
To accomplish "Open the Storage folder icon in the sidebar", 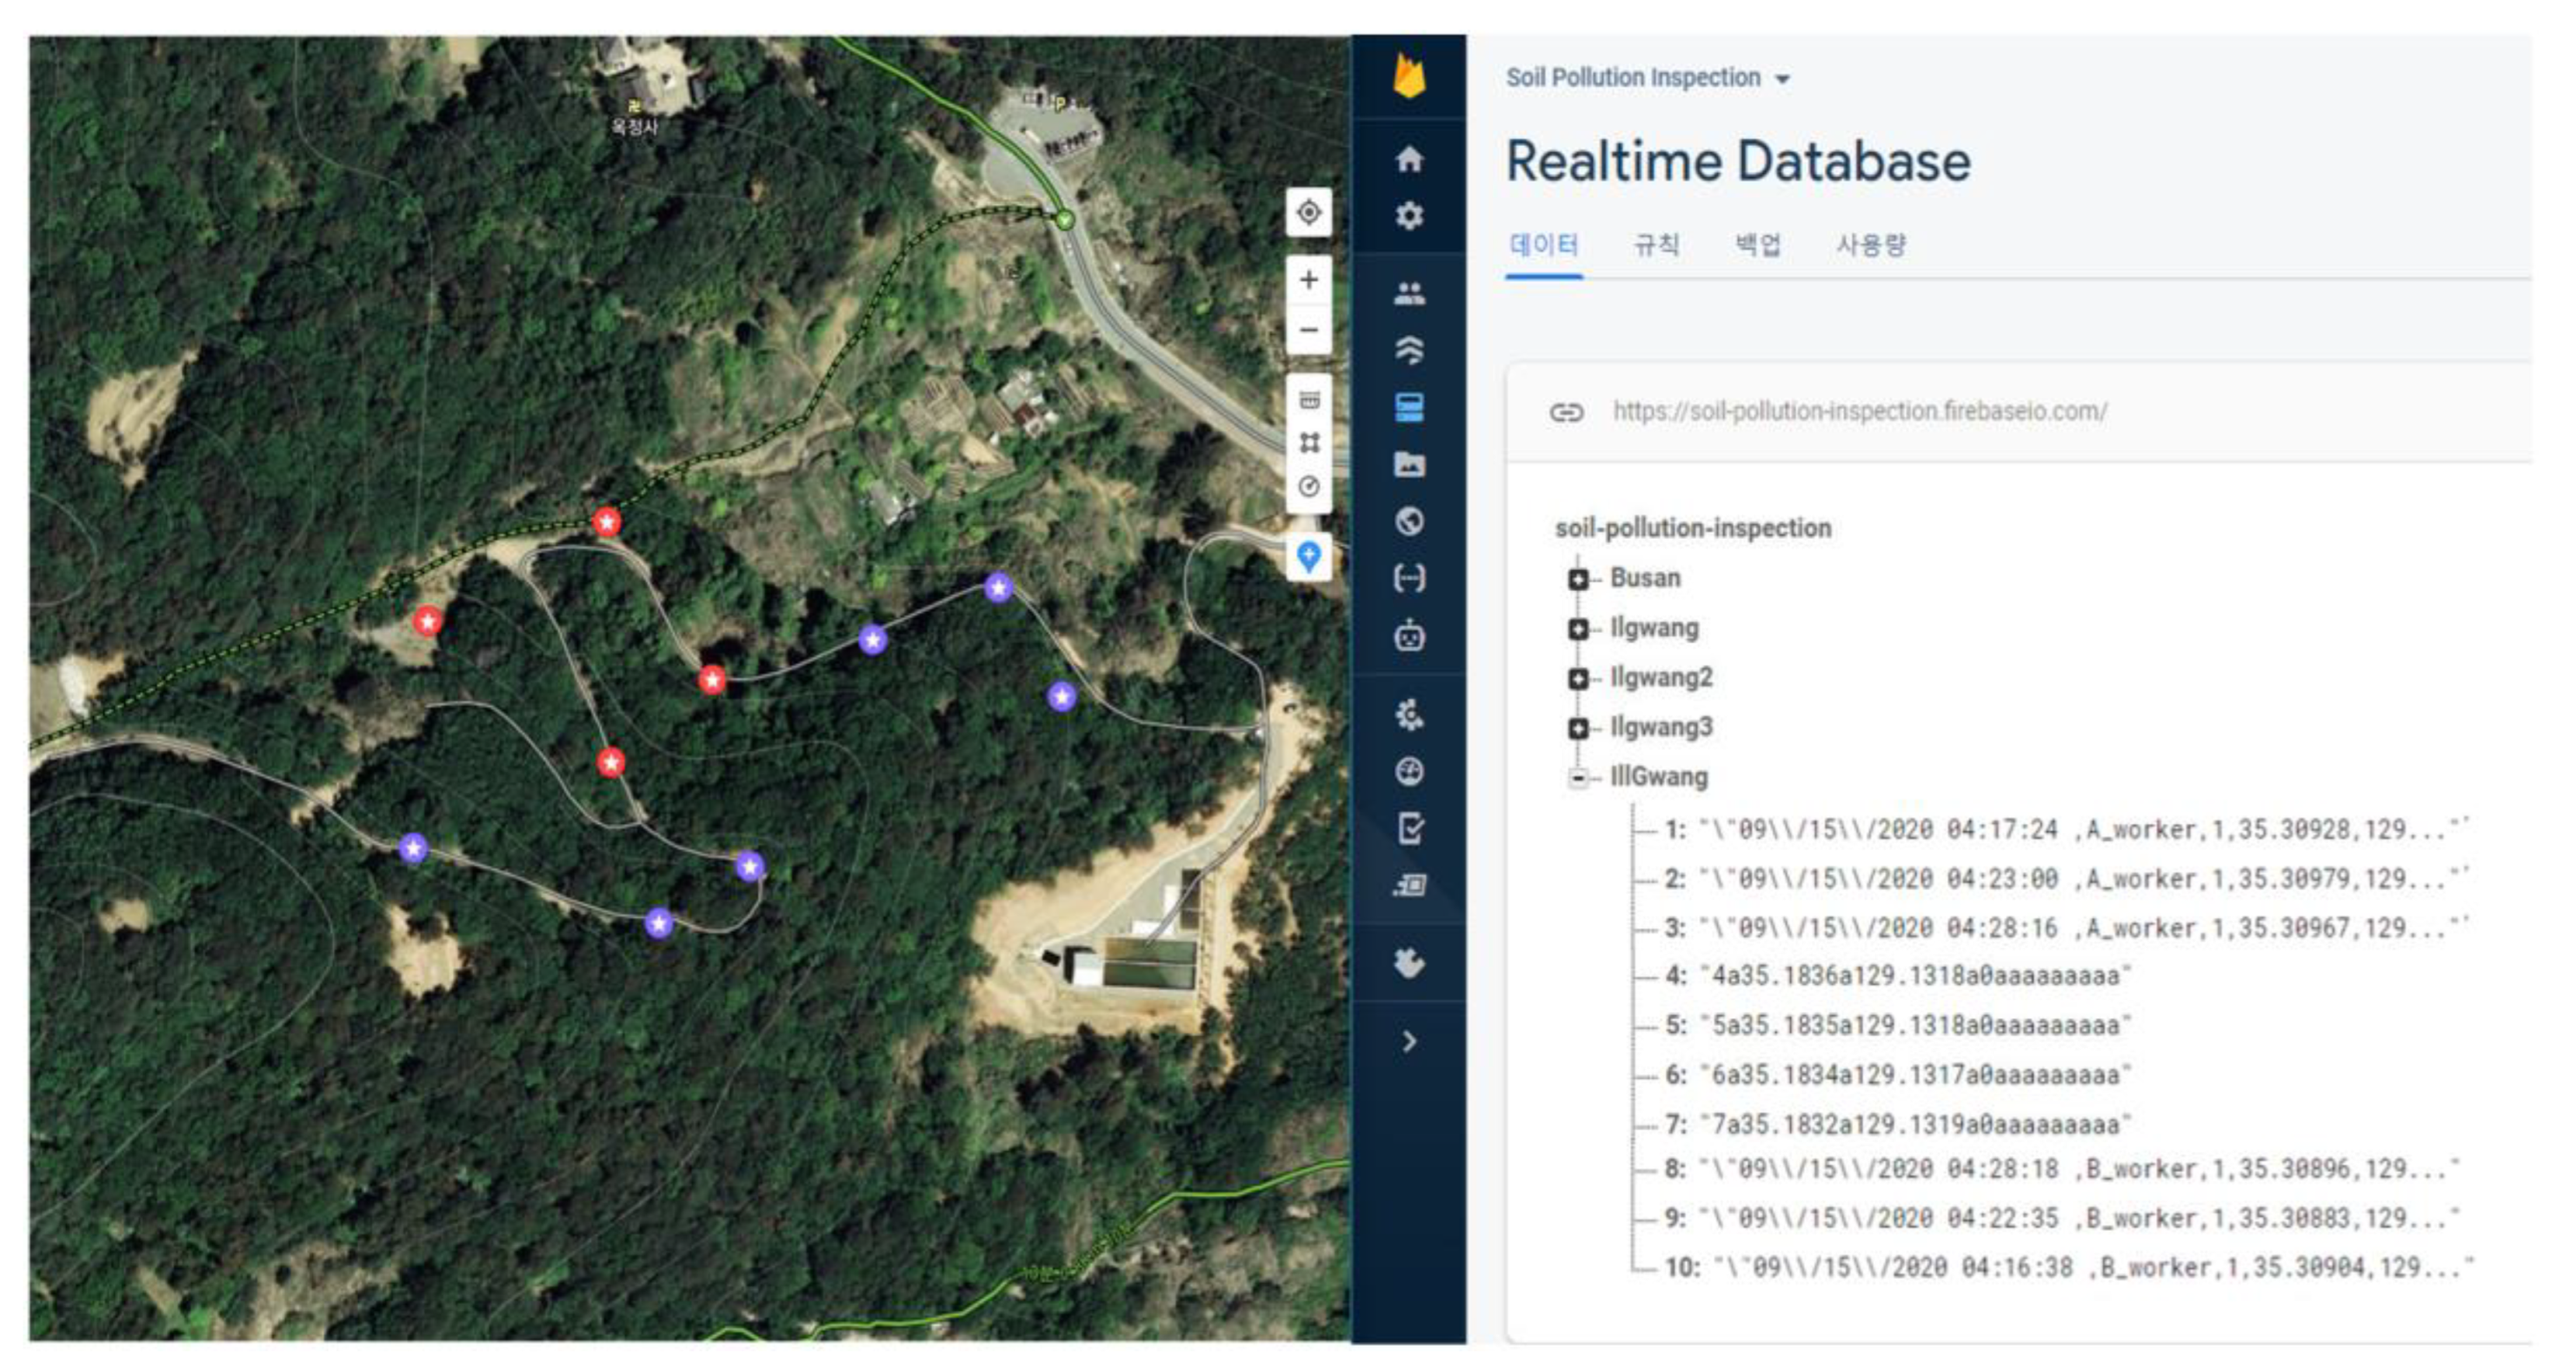I will click(x=1409, y=464).
